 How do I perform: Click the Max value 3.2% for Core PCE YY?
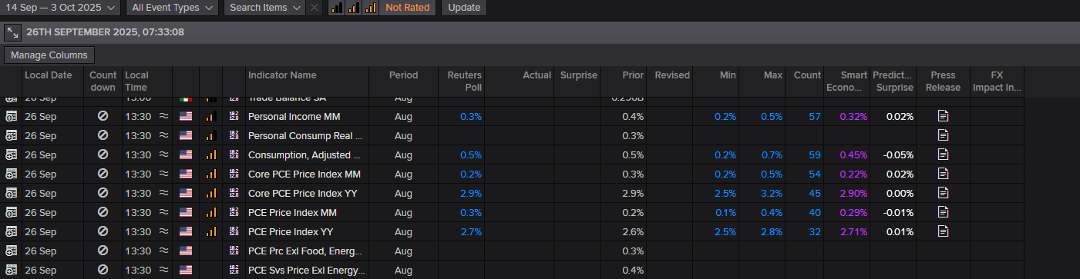coord(772,193)
